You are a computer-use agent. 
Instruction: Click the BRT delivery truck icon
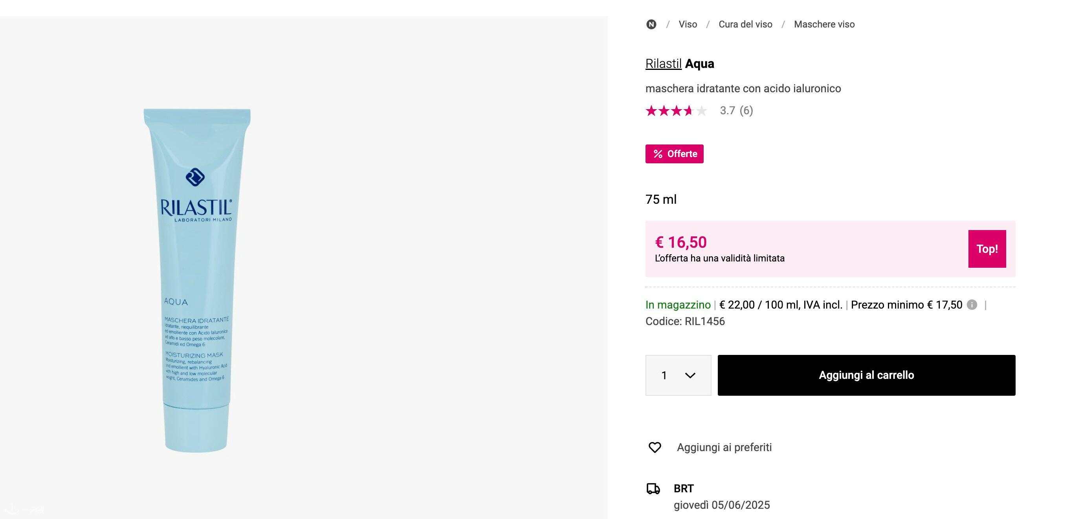(653, 489)
